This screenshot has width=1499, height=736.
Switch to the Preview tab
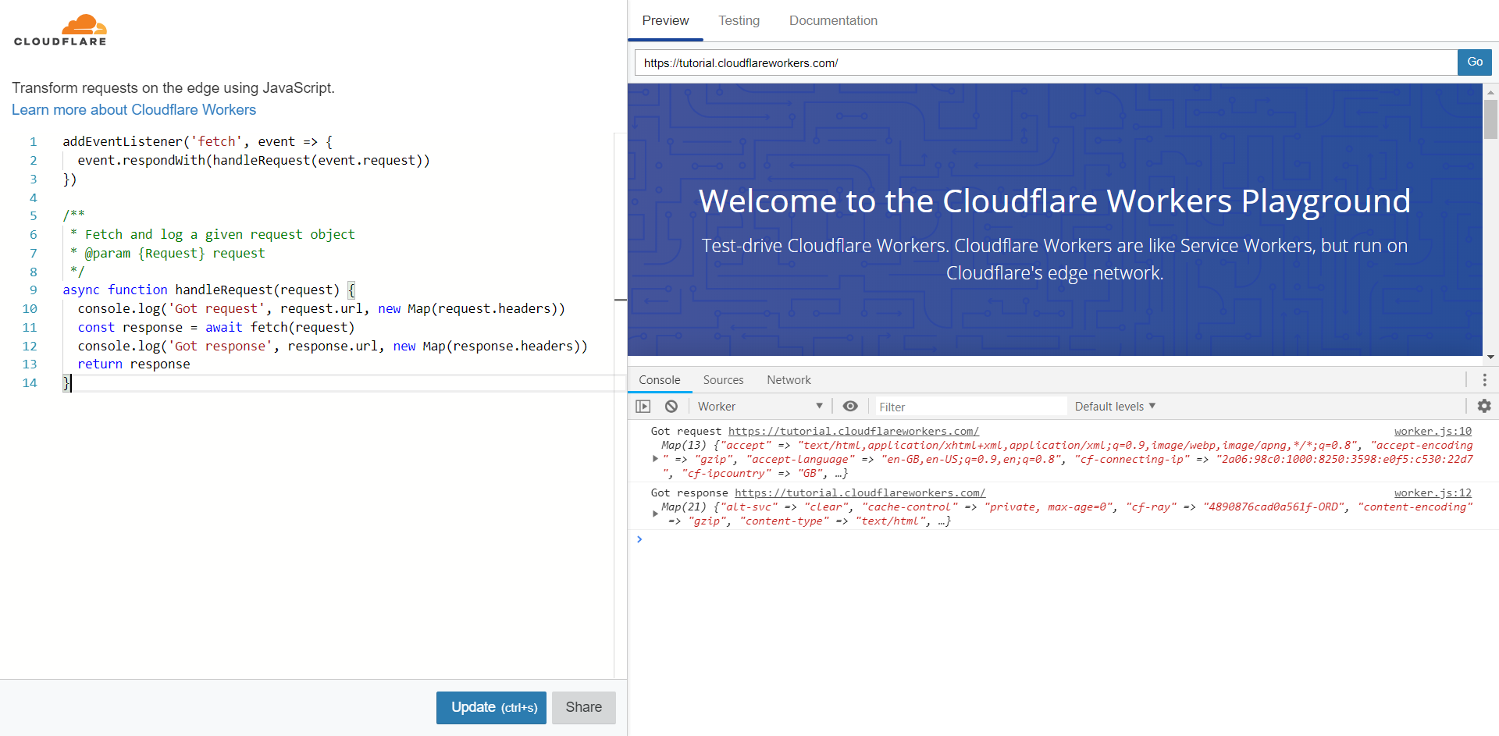665,20
